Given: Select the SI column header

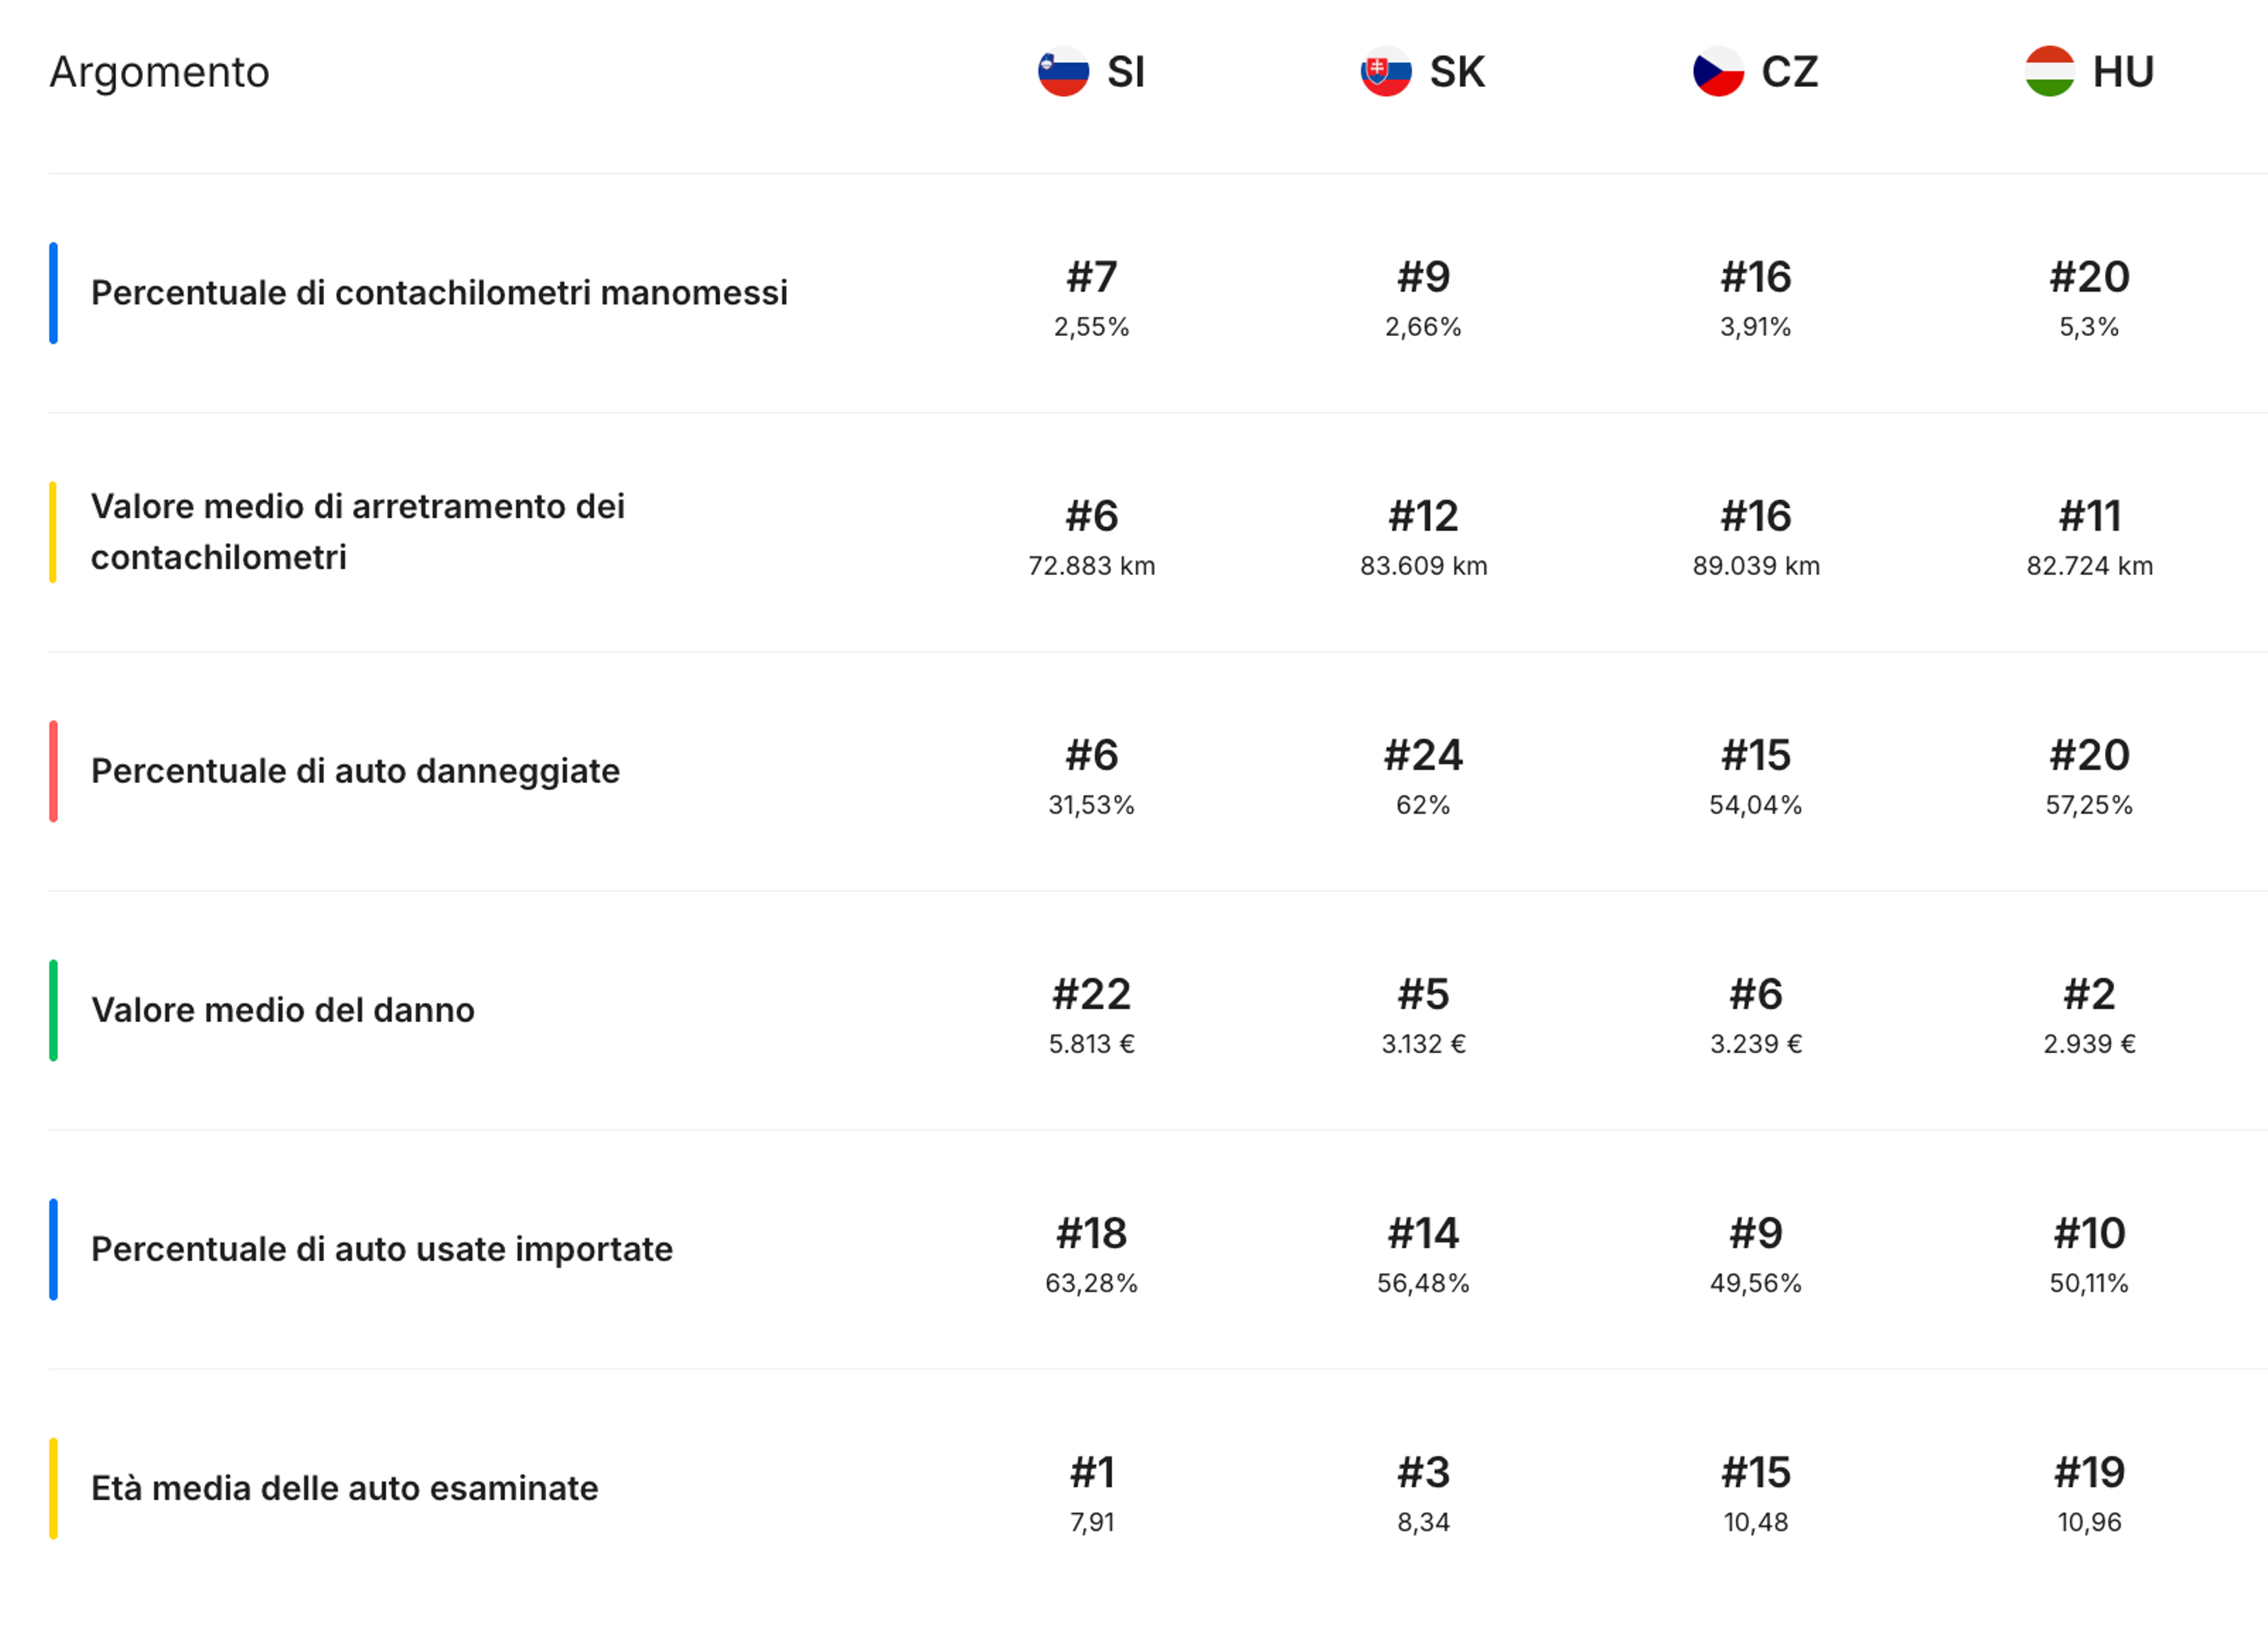Looking at the screenshot, I should pos(1091,71).
